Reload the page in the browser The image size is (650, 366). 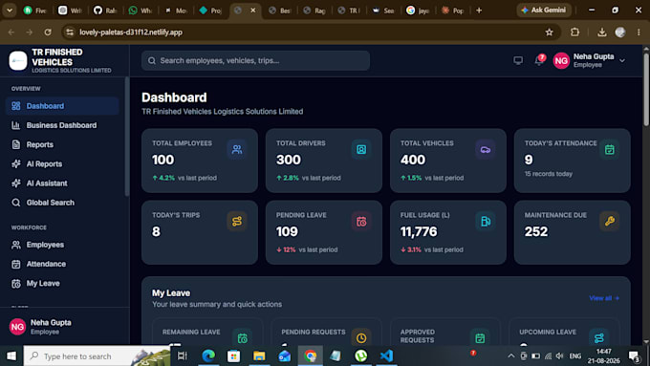[x=48, y=32]
